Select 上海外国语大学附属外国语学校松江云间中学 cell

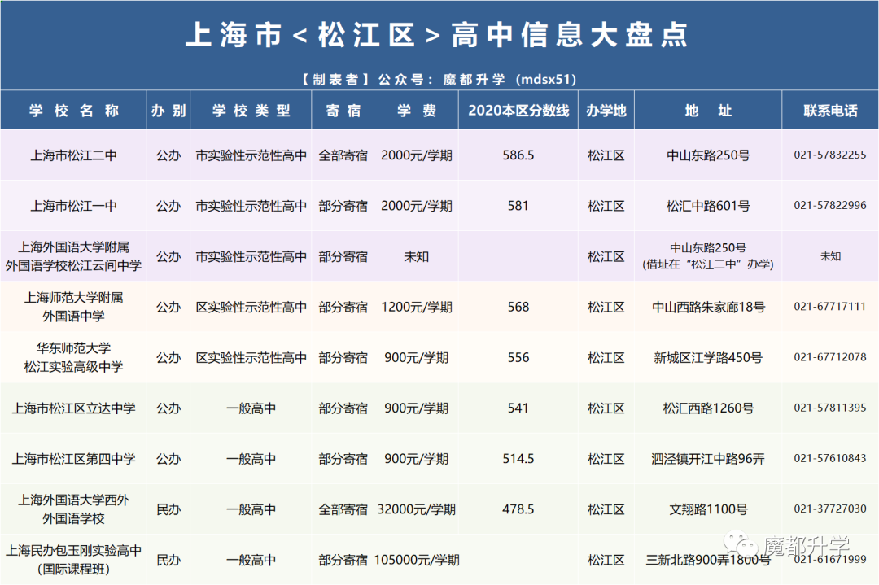73,256
